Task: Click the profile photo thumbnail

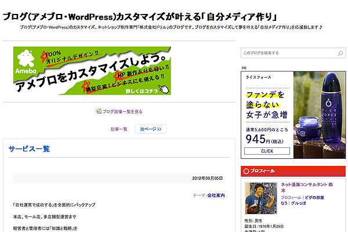Action: (x=261, y=198)
